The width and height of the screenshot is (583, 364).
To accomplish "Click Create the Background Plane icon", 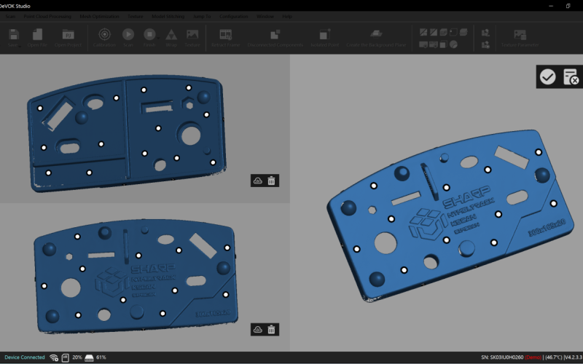I will tap(376, 34).
